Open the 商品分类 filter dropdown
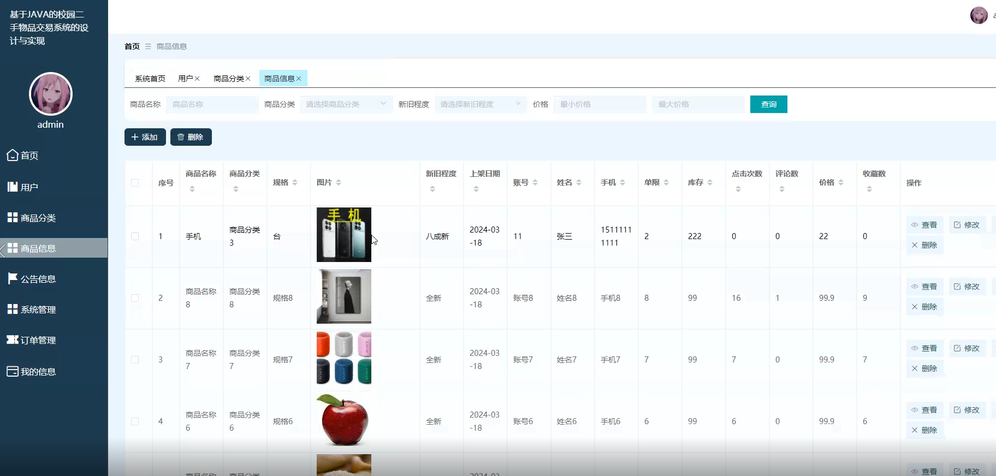Image resolution: width=996 pixels, height=476 pixels. point(347,104)
